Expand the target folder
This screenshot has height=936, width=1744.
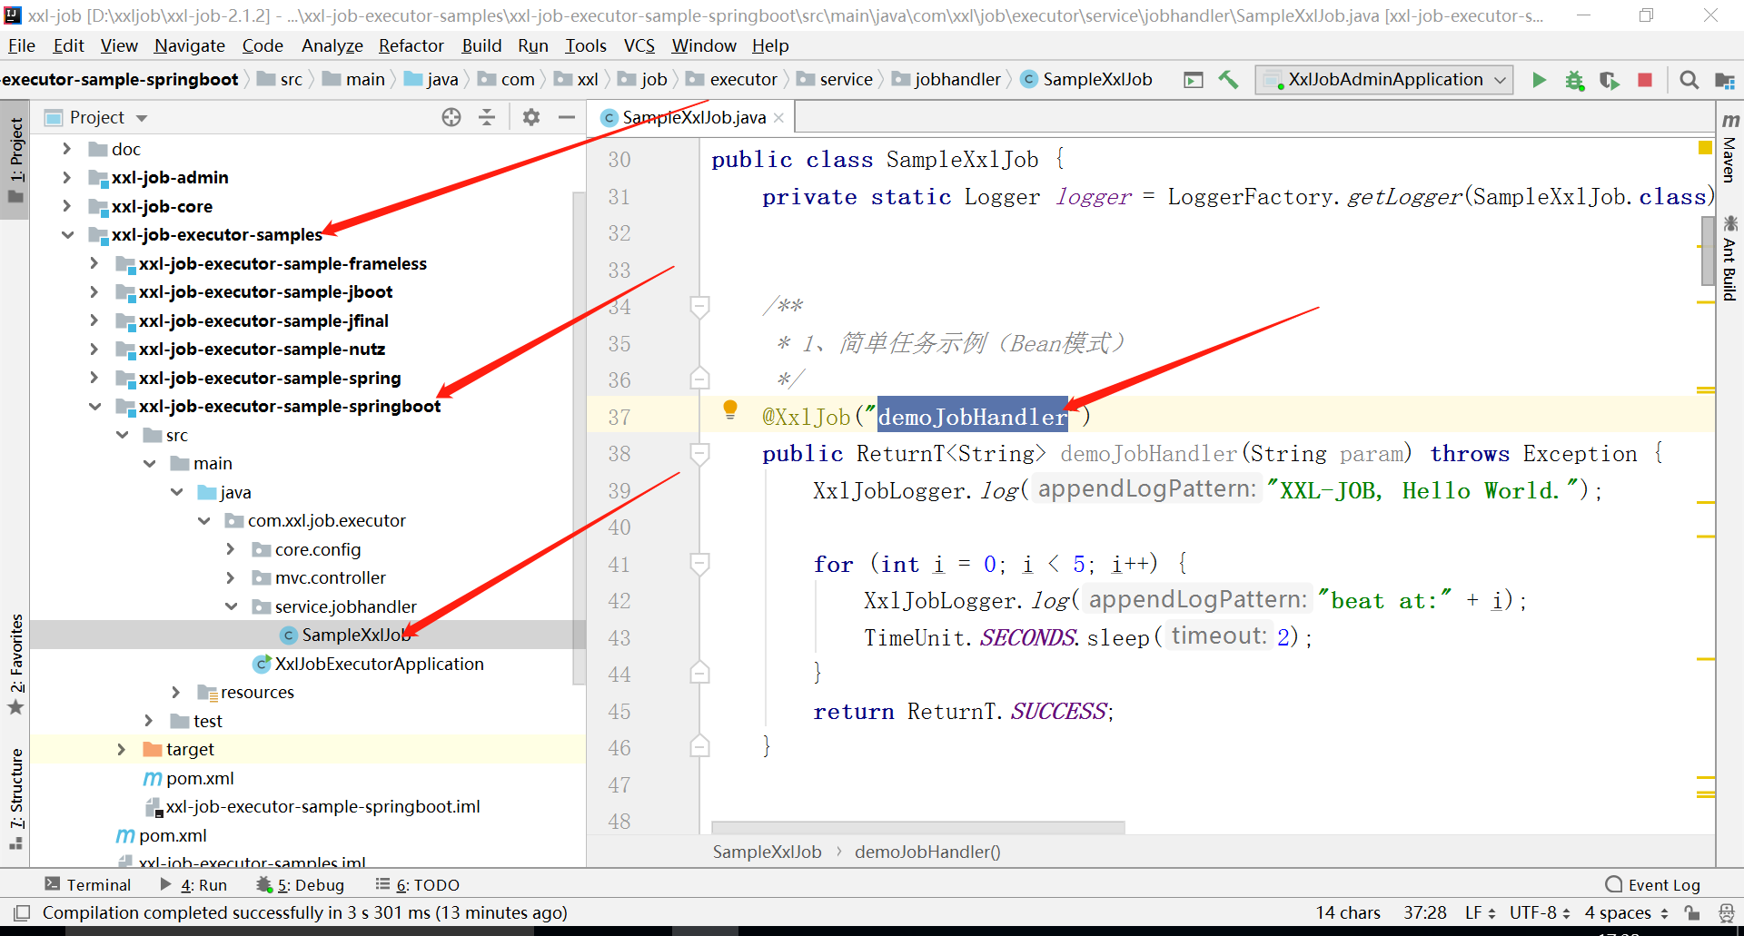(x=121, y=749)
